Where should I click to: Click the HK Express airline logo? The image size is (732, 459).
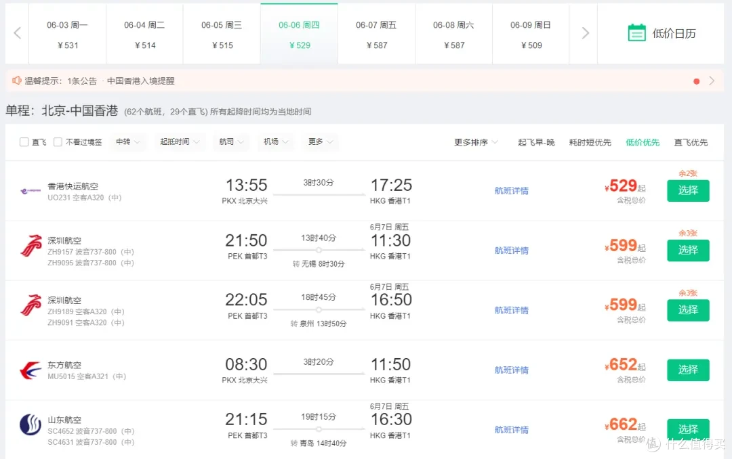click(x=30, y=190)
